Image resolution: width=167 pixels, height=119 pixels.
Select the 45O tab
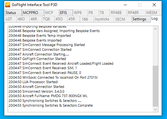61,19
